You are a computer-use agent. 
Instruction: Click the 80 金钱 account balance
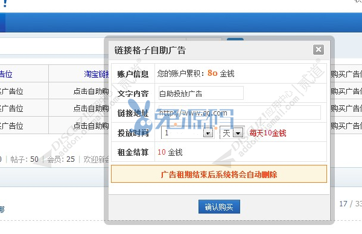221,73
